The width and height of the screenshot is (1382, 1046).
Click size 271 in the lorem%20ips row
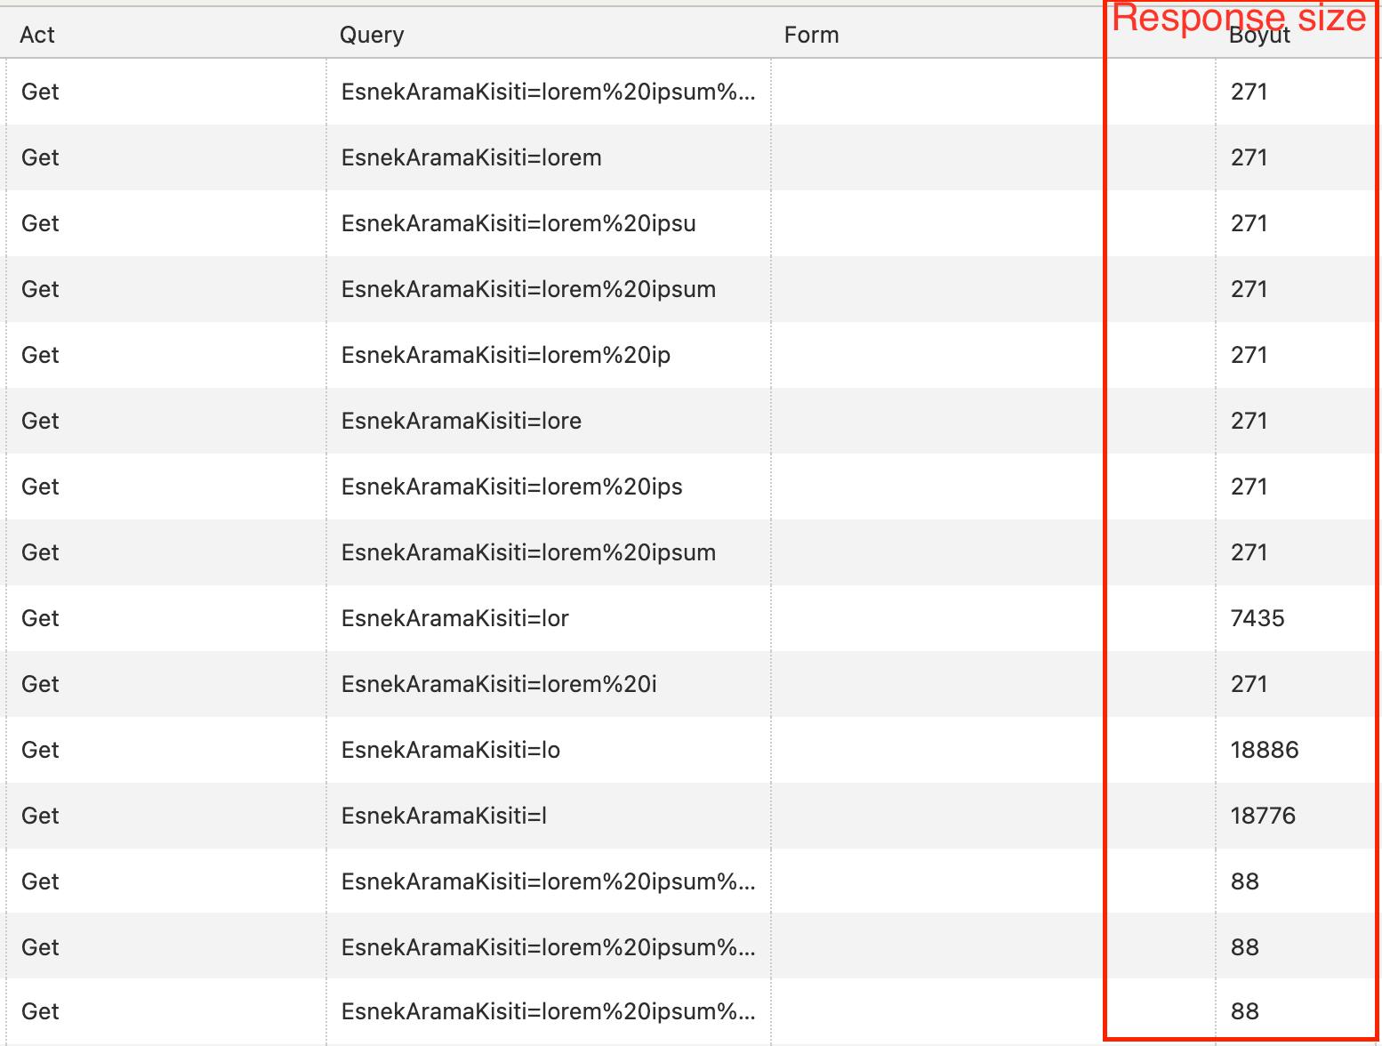pyautogui.click(x=1249, y=487)
